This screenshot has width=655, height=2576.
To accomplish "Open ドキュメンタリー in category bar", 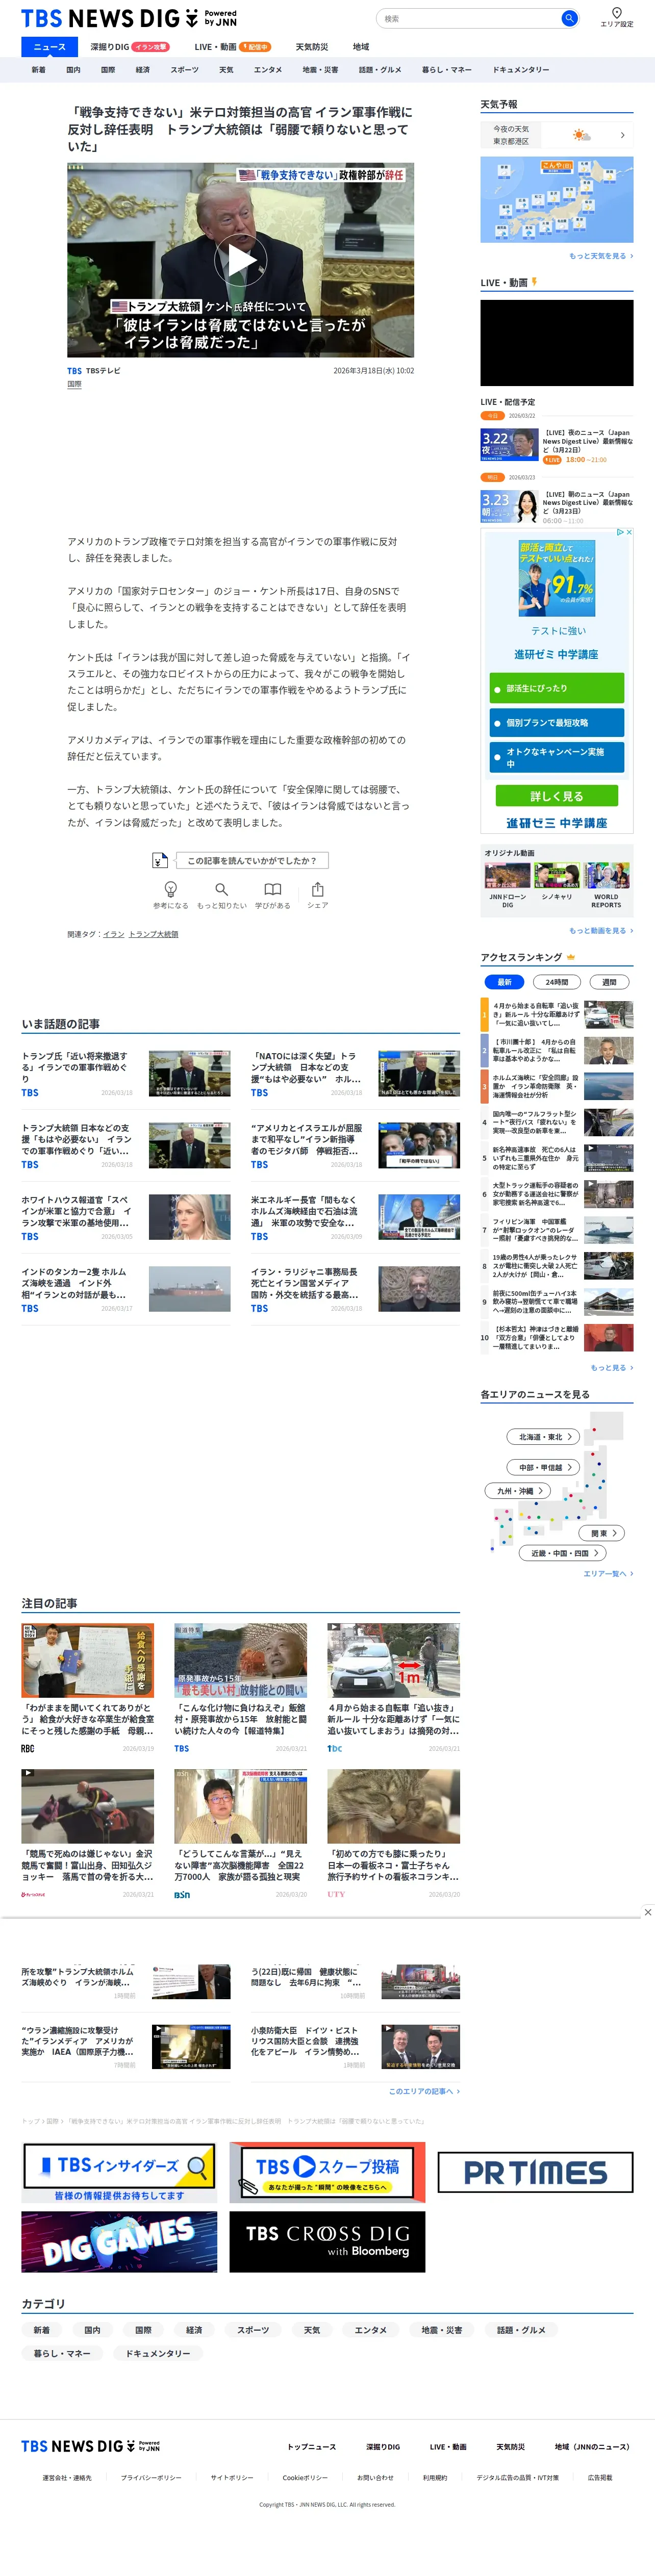I will tap(520, 70).
